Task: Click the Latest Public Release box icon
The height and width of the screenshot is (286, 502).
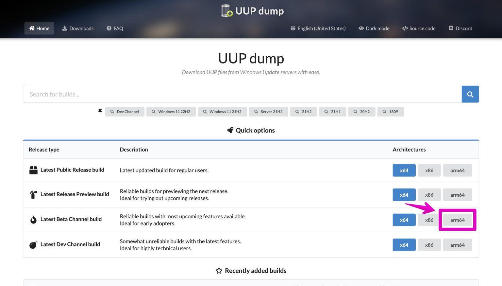Action: 33,170
